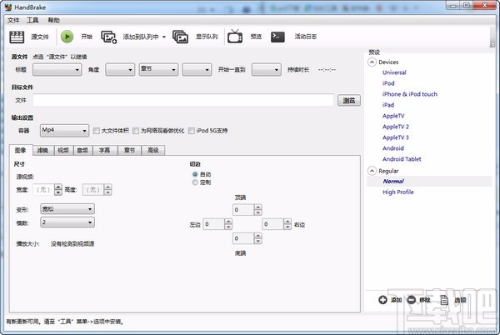The height and width of the screenshot is (335, 500).
Task: Switch to the Chapters tab
Action: coord(129,150)
